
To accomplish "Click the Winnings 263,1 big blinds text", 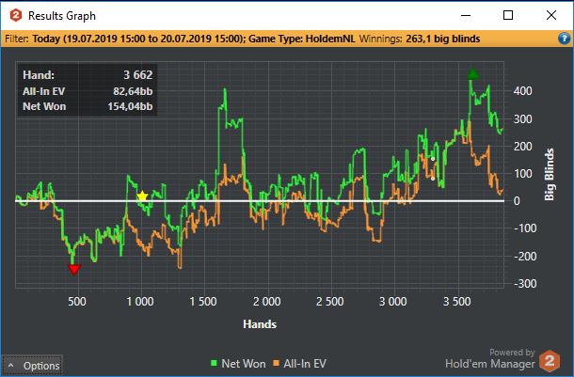I will (420, 39).
